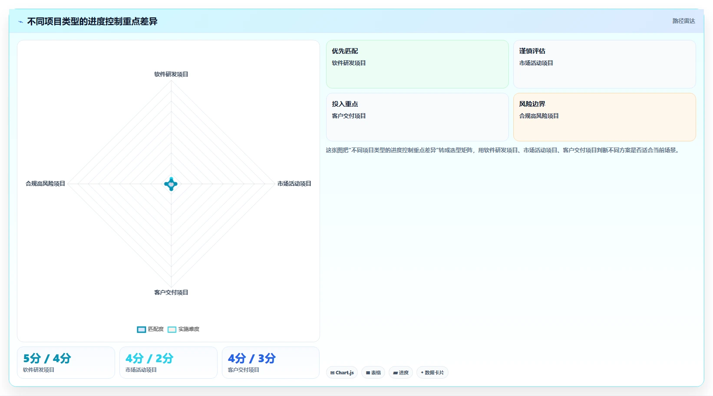Image resolution: width=713 pixels, height=396 pixels.
Task: Click the 路径雷达 label in header
Action: click(683, 21)
